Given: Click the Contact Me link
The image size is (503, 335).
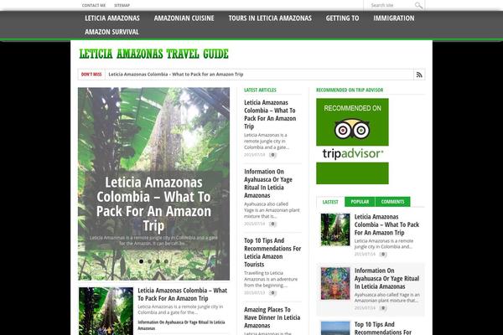Looking at the screenshot, I should pyautogui.click(x=94, y=6).
